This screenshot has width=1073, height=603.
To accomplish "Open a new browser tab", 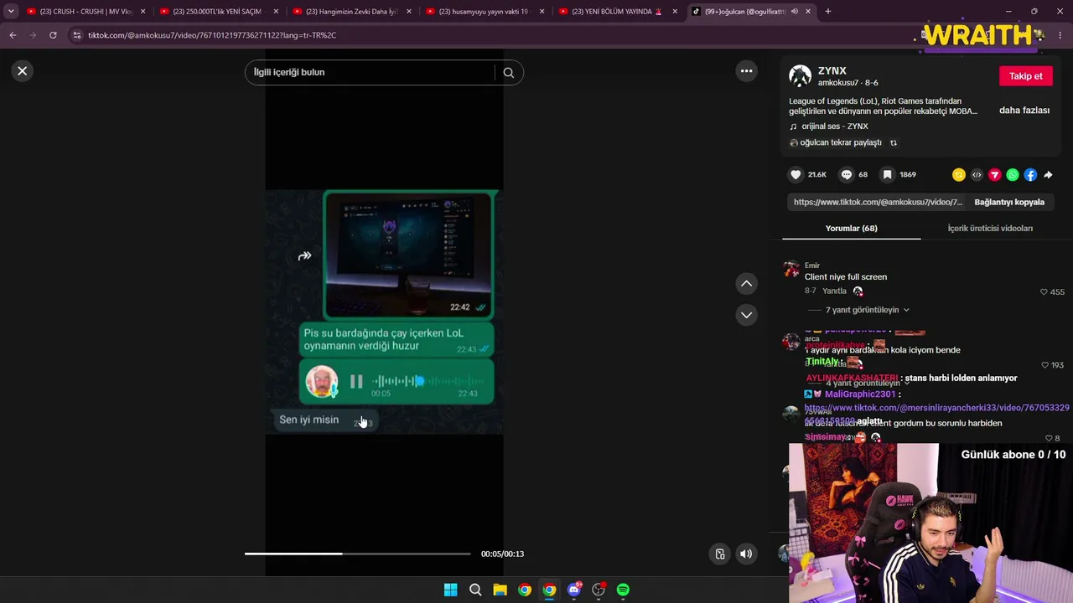I will tap(828, 12).
